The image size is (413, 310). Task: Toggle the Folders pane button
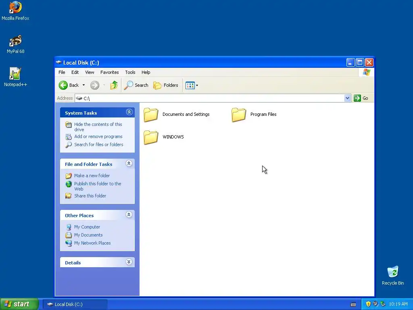click(x=166, y=85)
